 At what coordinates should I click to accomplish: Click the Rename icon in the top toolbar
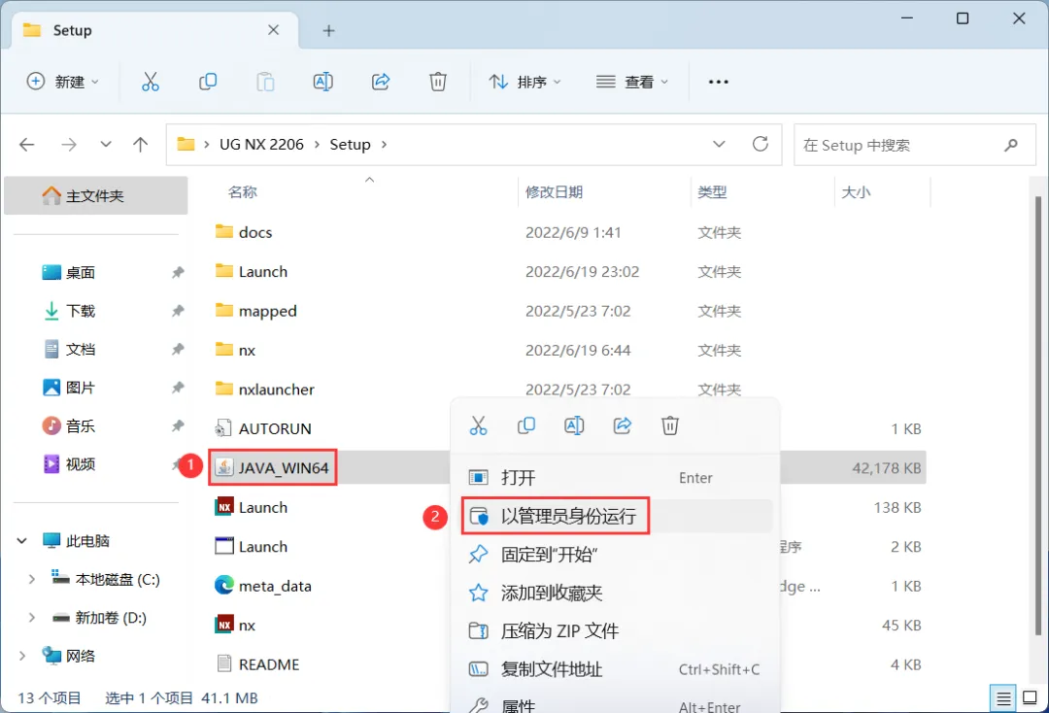click(323, 82)
